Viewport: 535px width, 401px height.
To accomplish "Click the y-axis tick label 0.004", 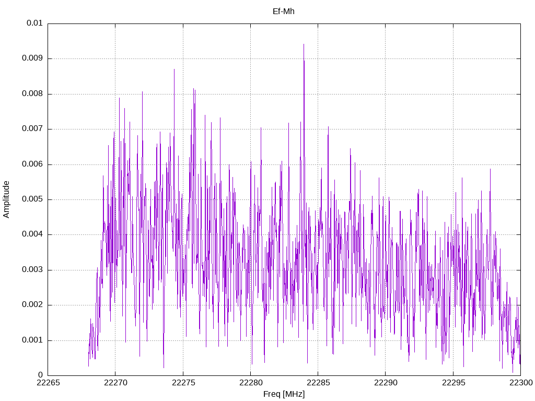I will pyautogui.click(x=32, y=234).
